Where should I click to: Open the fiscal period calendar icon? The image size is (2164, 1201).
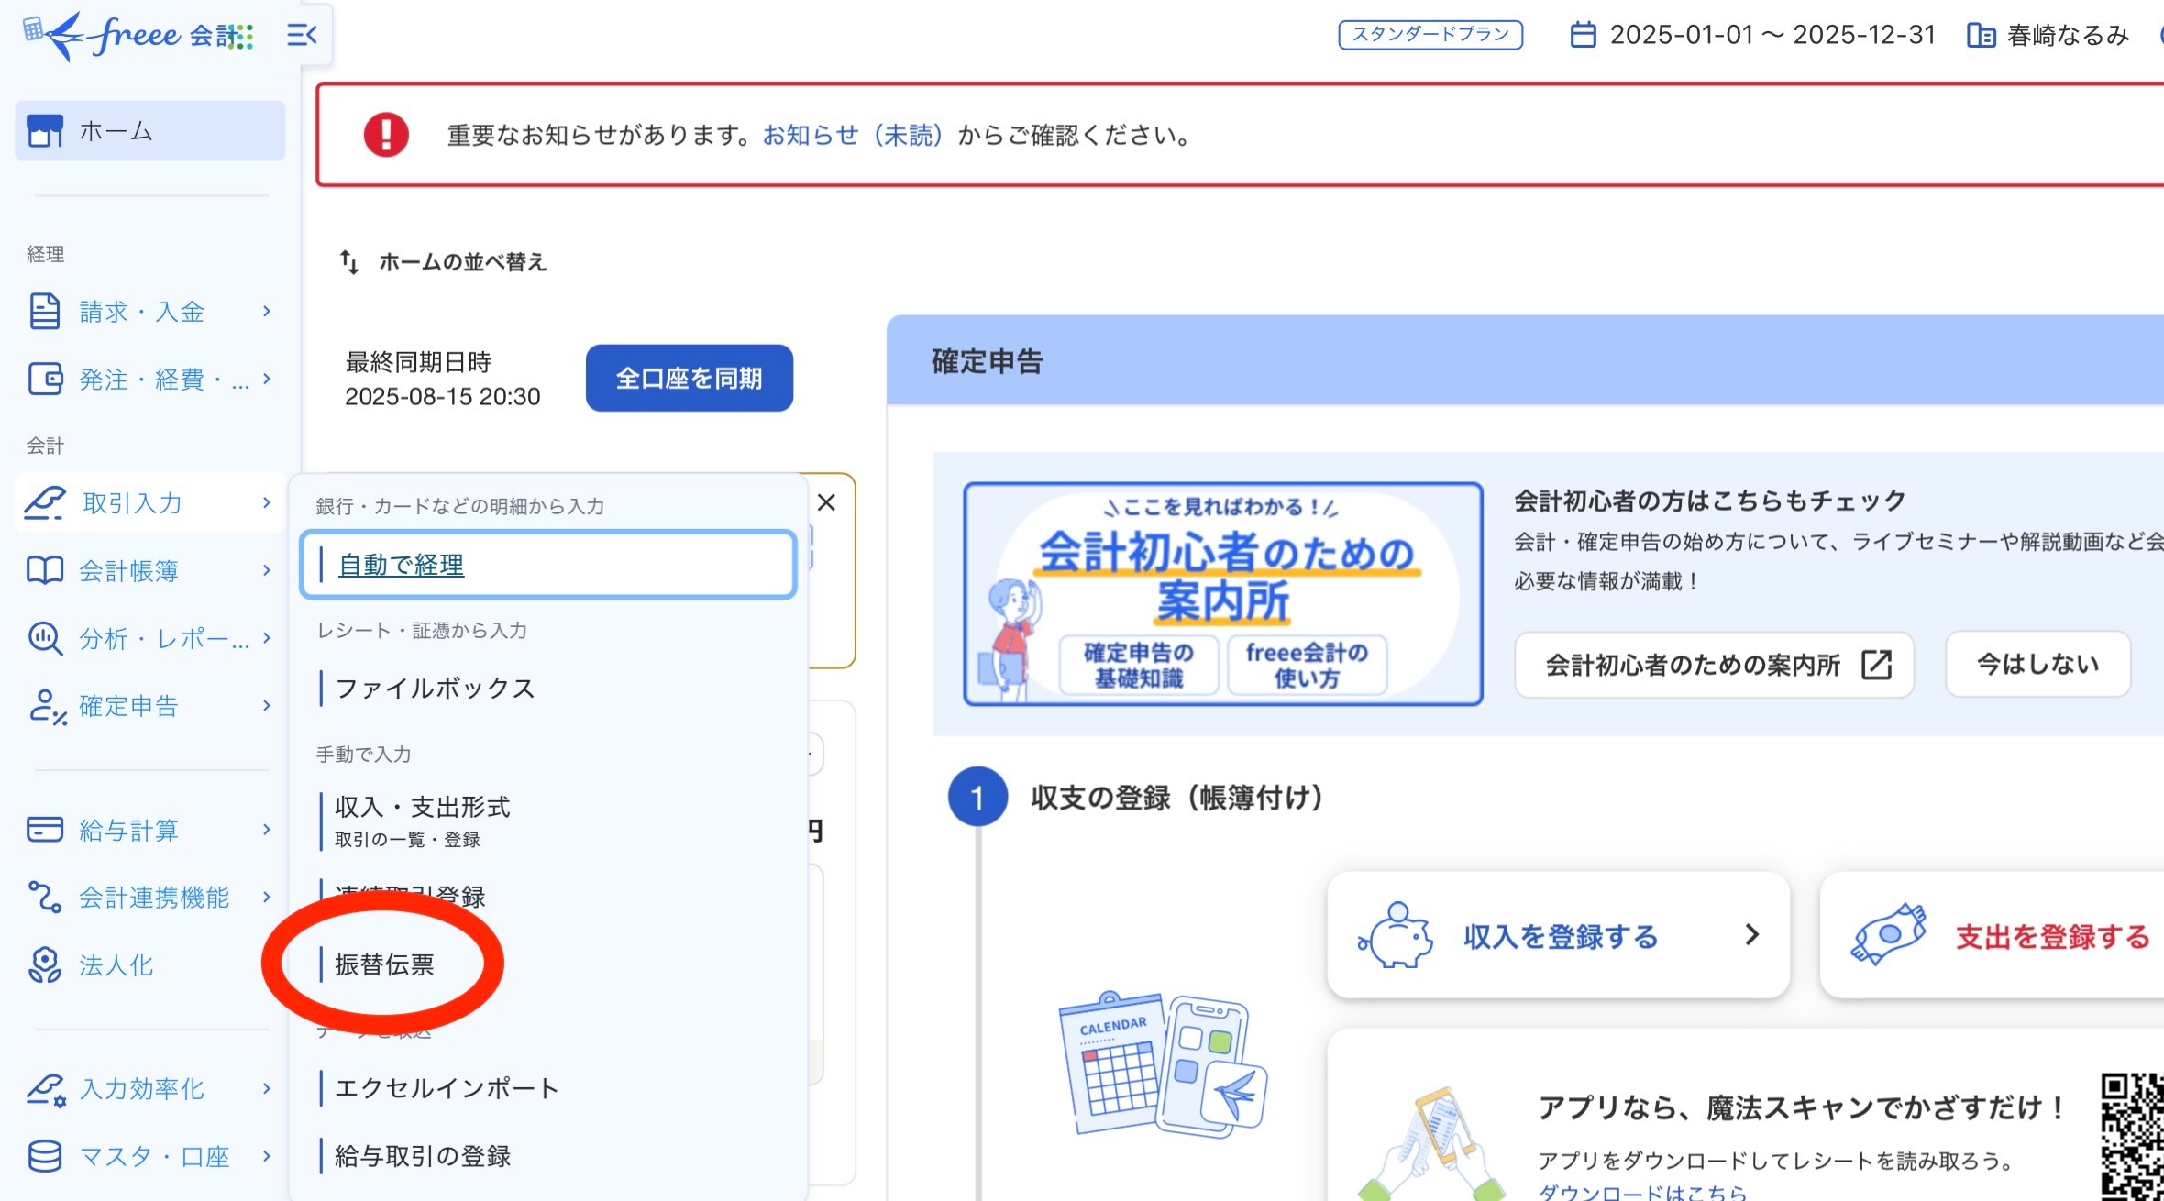click(x=1583, y=35)
